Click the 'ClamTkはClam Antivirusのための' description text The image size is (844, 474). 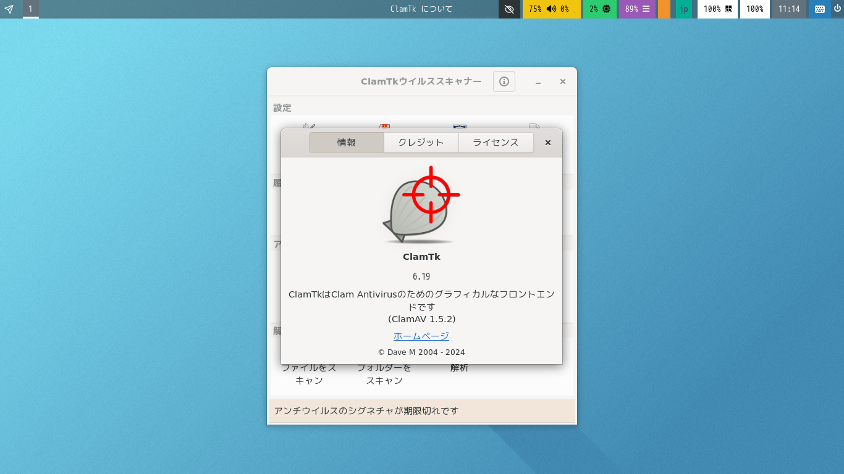pos(422,301)
